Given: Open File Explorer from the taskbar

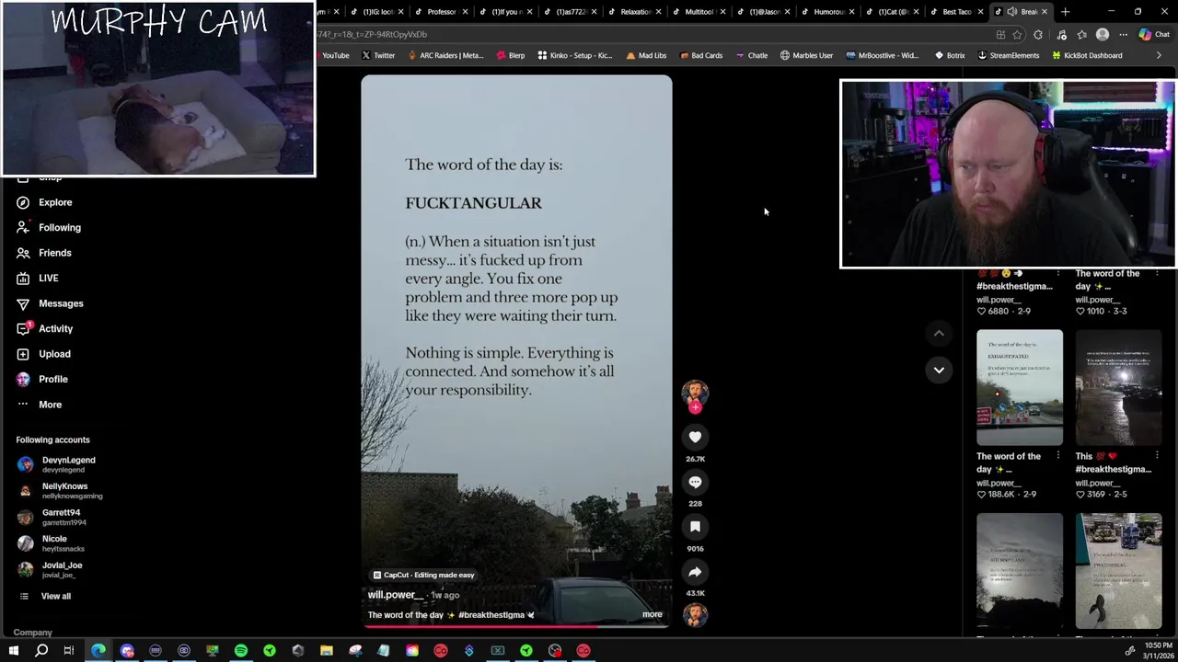Looking at the screenshot, I should click(x=327, y=651).
